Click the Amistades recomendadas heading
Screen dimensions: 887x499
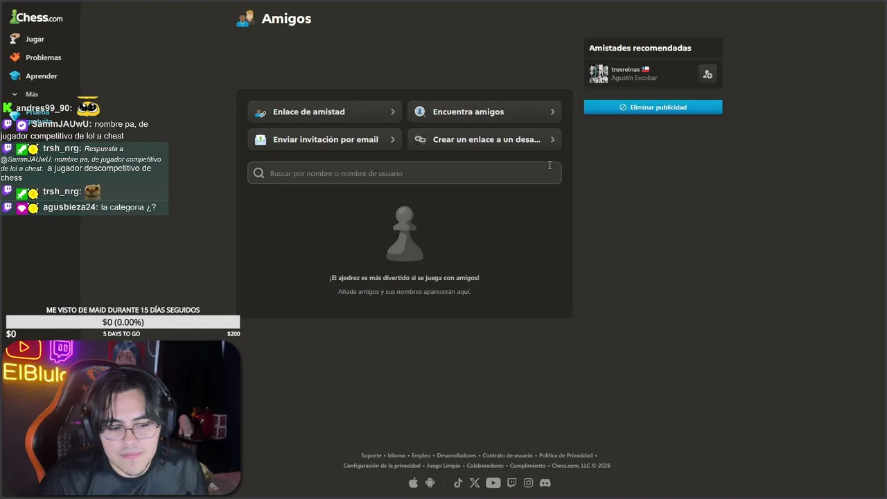[x=640, y=48]
